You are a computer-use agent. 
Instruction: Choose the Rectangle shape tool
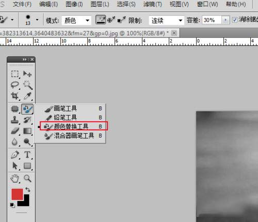point(27,166)
